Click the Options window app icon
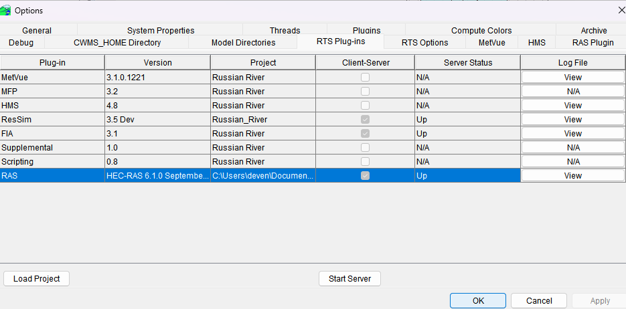626x309 pixels. pos(5,10)
